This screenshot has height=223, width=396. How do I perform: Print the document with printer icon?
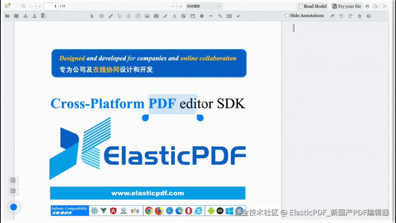[367, 6]
